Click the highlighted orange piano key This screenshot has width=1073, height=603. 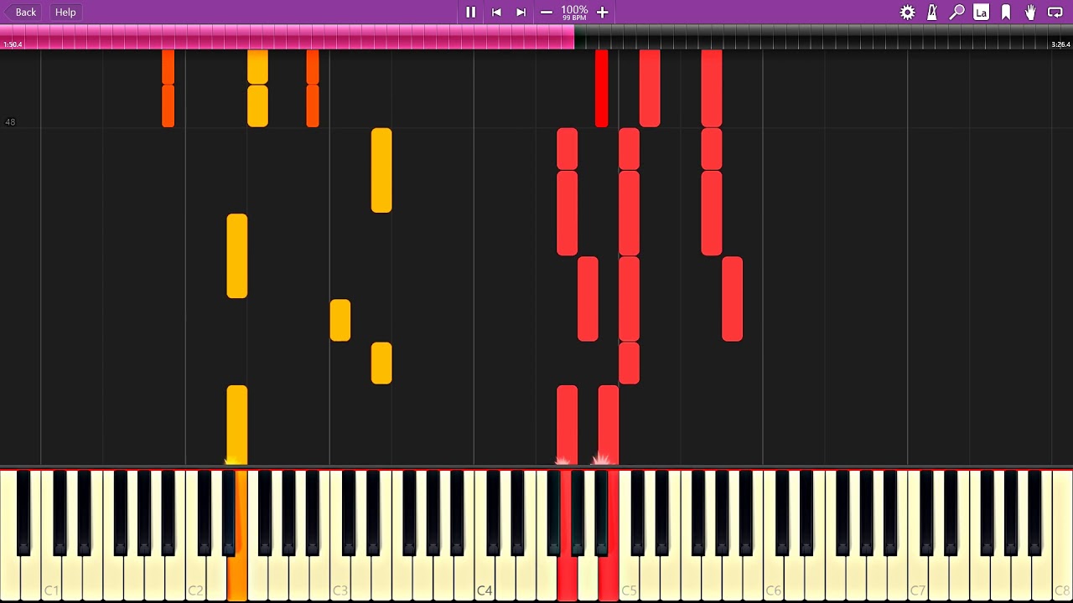(237, 578)
